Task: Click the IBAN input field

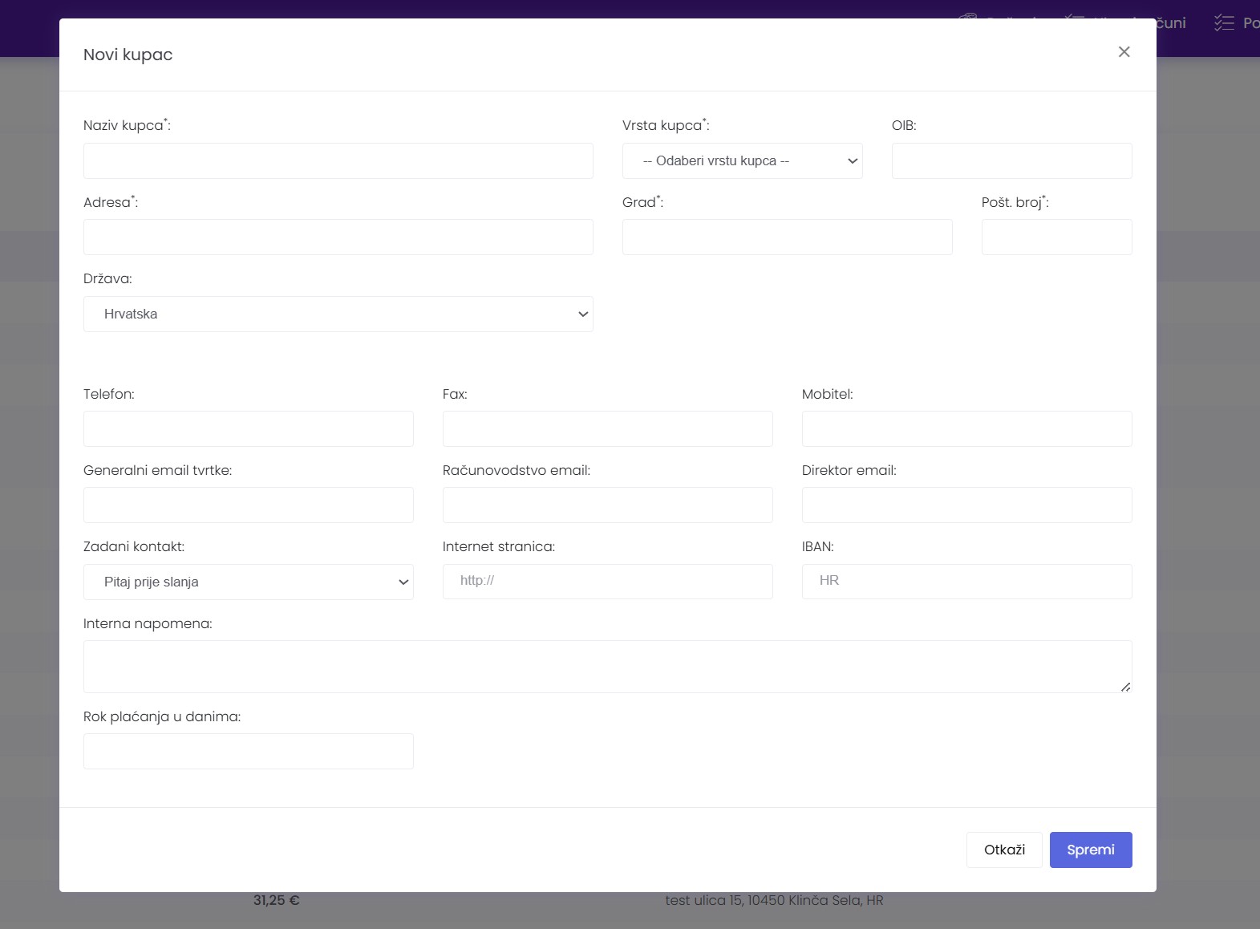Action: point(967,582)
